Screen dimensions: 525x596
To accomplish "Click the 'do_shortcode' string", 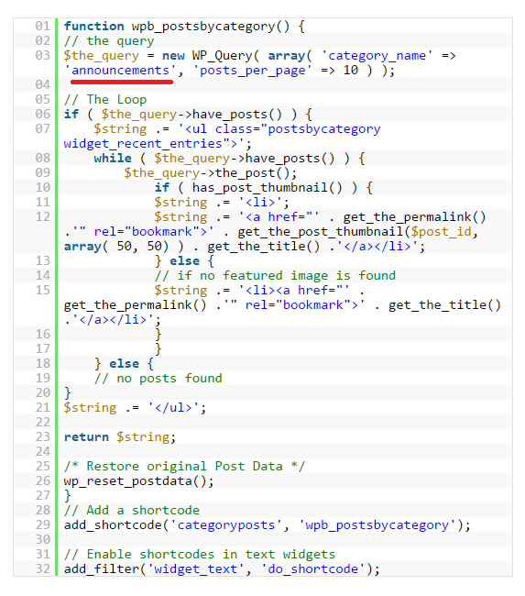I will click(312, 569).
